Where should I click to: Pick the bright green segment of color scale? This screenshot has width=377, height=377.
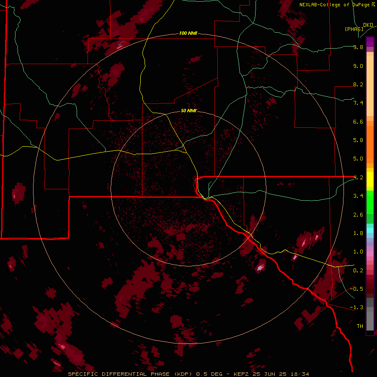(x=370, y=203)
